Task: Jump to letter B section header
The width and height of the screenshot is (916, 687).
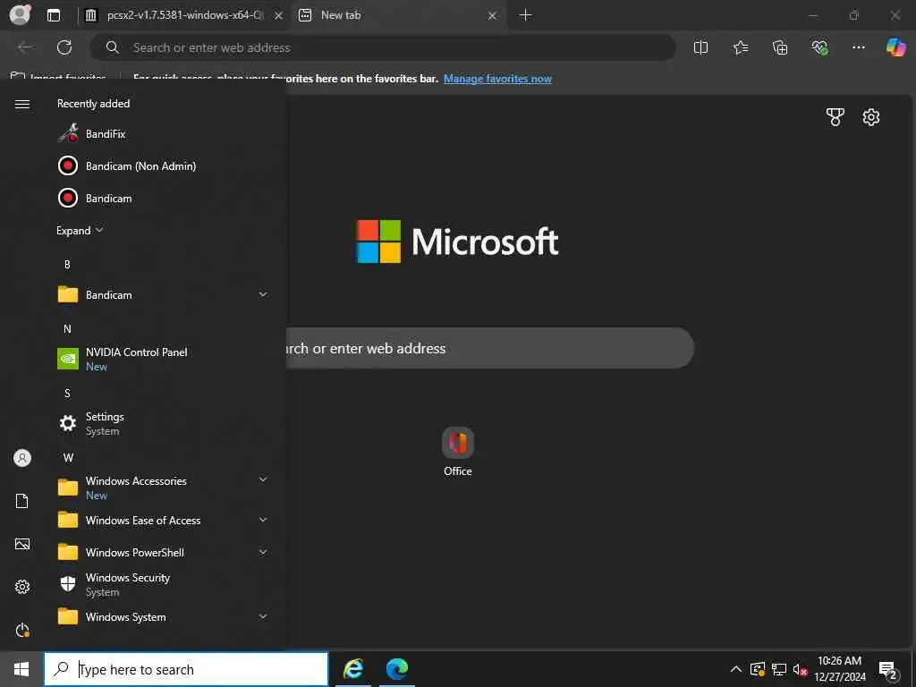Action: tap(67, 265)
